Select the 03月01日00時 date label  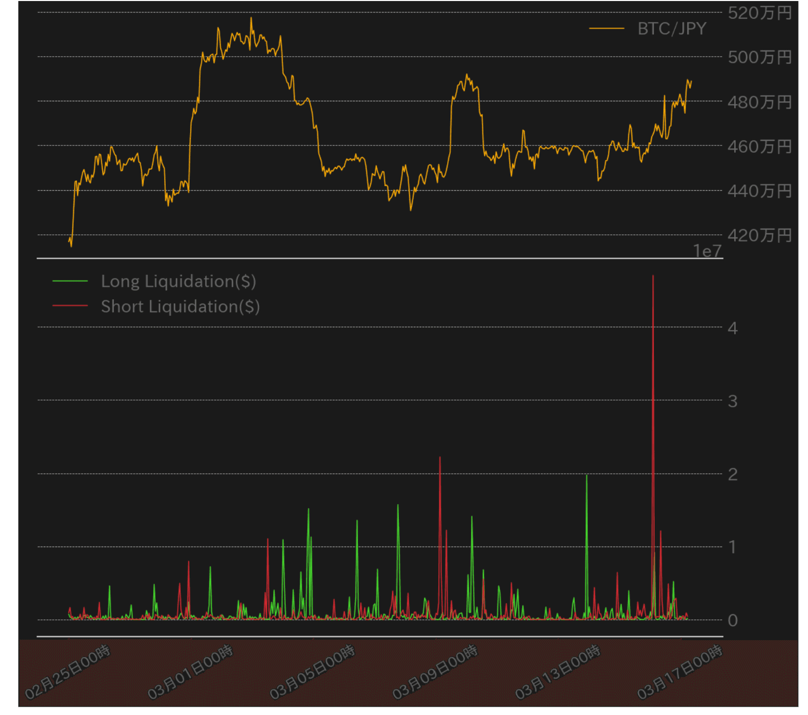pos(190,672)
